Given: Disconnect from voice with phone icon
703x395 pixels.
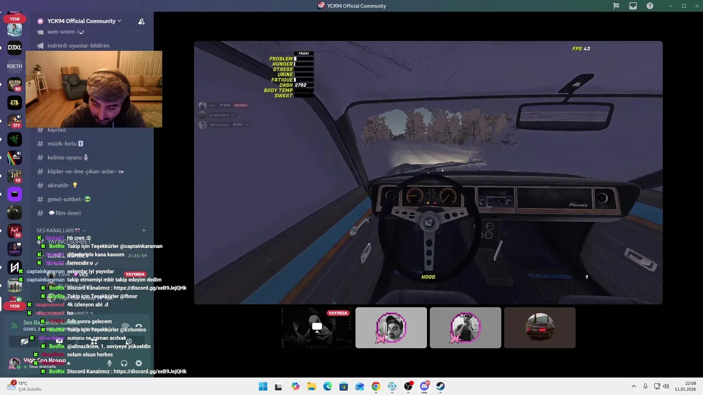Looking at the screenshot, I should click(139, 326).
